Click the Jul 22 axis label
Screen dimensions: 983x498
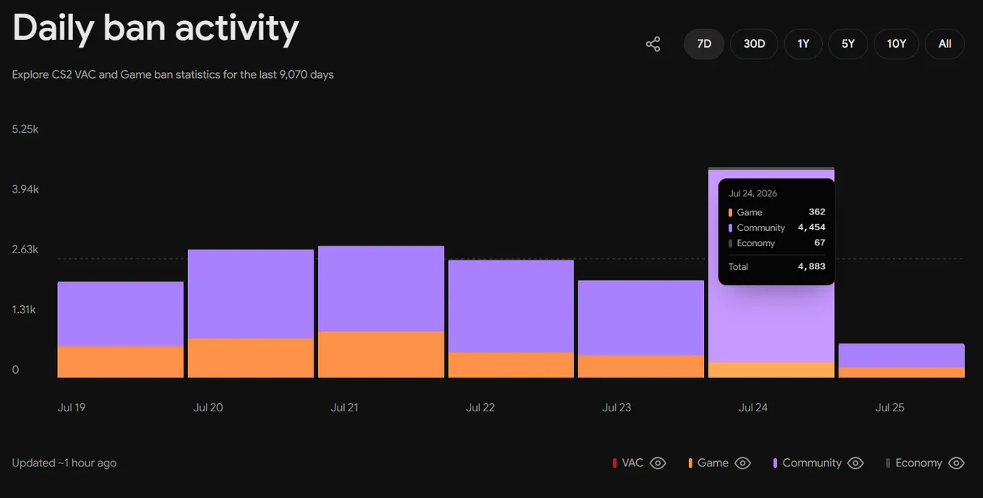(x=481, y=408)
